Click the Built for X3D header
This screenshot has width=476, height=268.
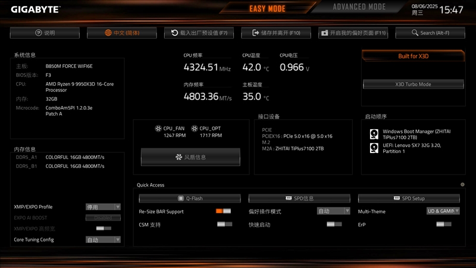413,56
